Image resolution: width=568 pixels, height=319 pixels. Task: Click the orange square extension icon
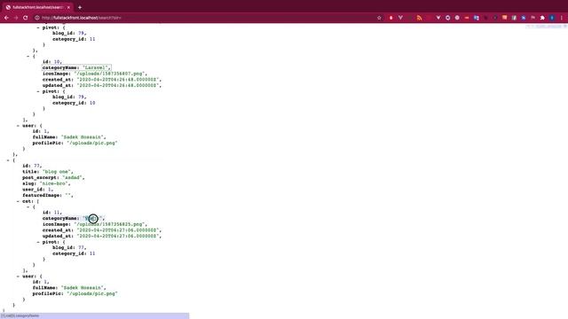pyautogui.click(x=504, y=18)
